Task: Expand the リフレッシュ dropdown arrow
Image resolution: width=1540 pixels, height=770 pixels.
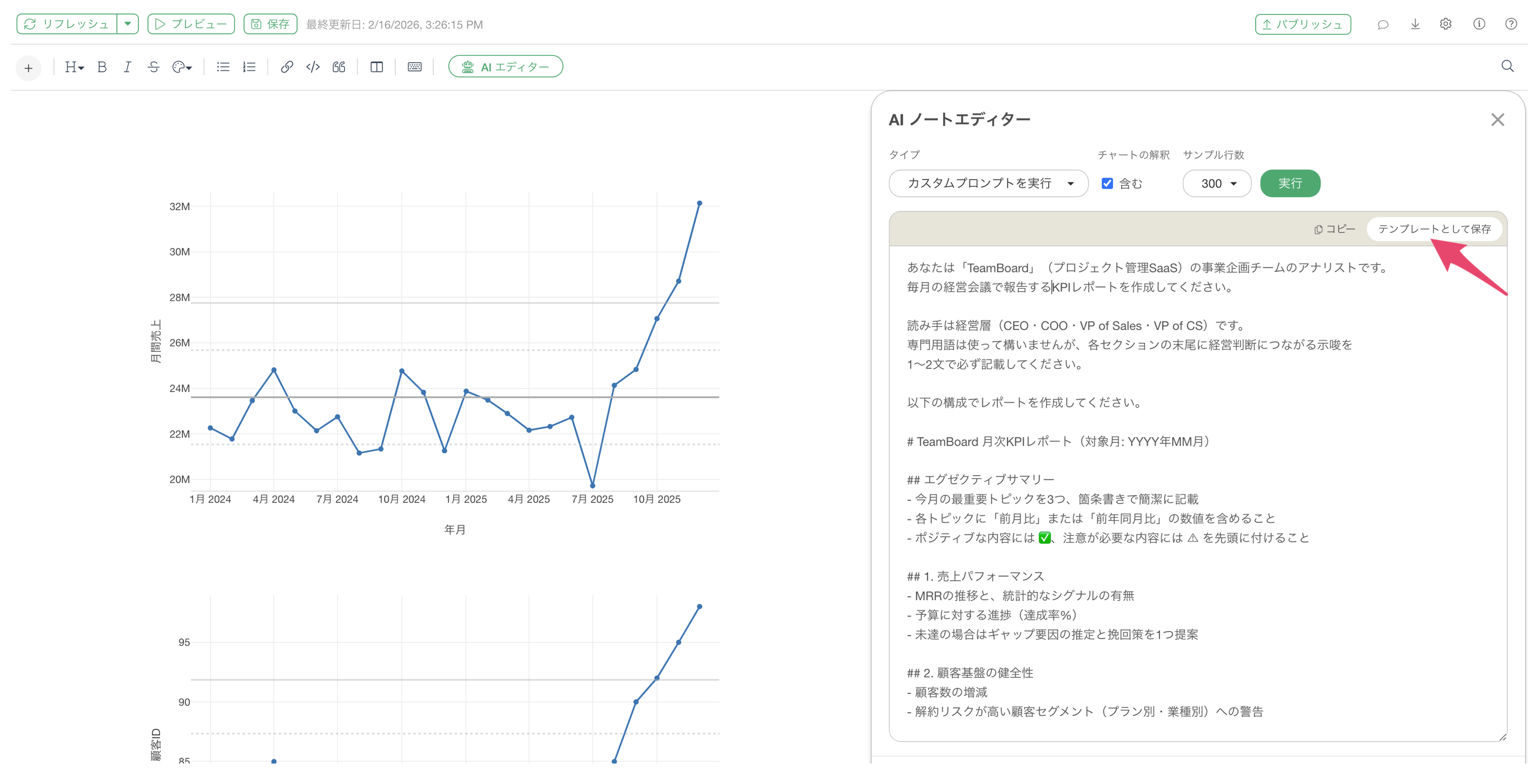Action: coord(128,24)
